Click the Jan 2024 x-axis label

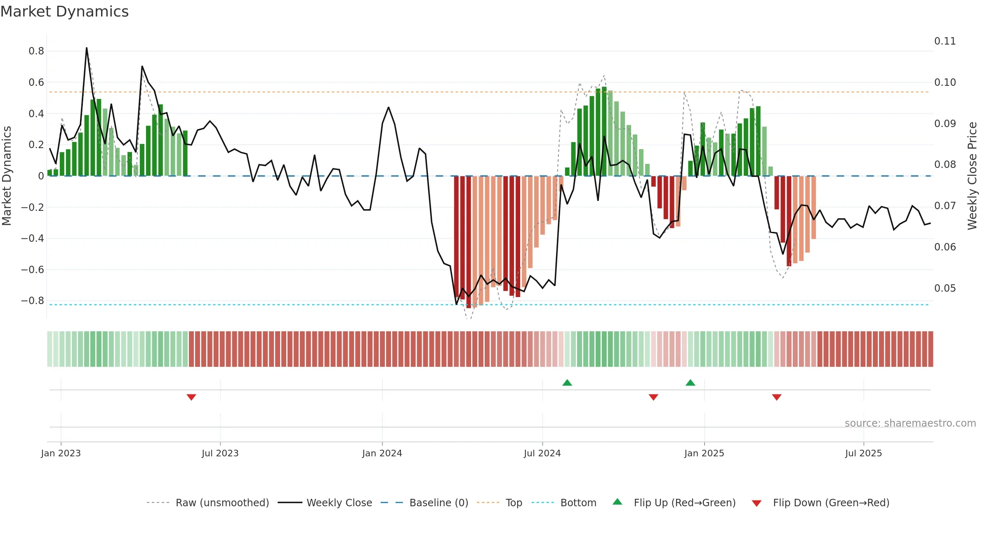382,453
